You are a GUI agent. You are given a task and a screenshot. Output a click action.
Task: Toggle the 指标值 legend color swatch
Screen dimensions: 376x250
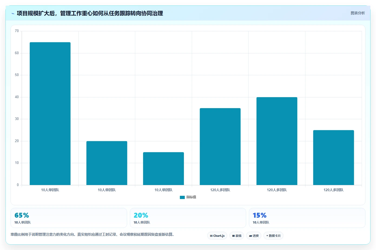[x=182, y=197]
